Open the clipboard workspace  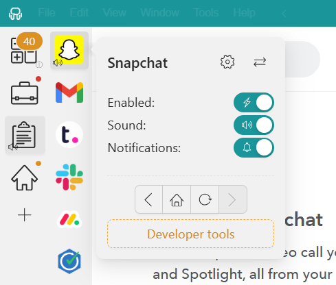pyautogui.click(x=25, y=135)
